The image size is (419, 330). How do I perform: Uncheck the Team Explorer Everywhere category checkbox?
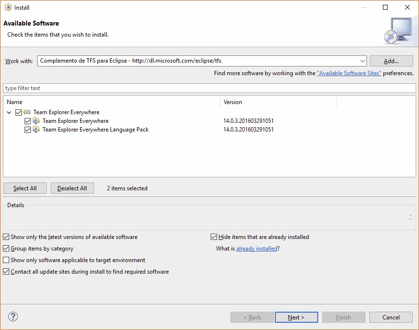tap(19, 112)
